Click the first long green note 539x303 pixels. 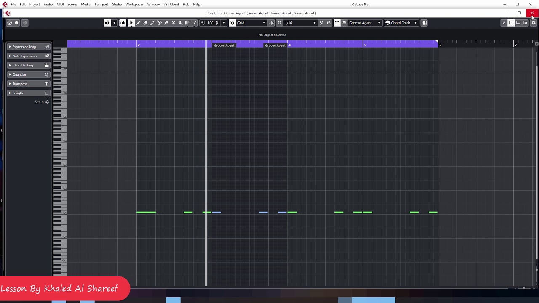tap(146, 212)
